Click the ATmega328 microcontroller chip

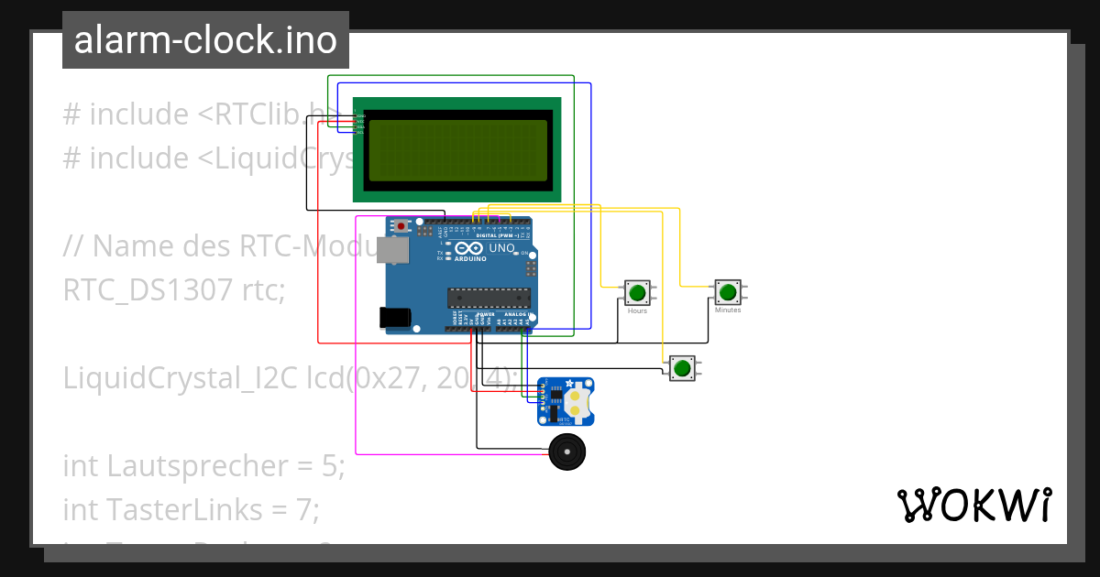tap(489, 298)
